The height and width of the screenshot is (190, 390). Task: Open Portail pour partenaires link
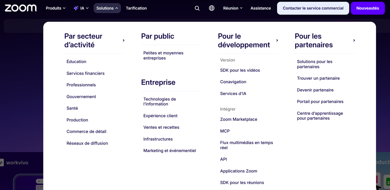tap(320, 101)
